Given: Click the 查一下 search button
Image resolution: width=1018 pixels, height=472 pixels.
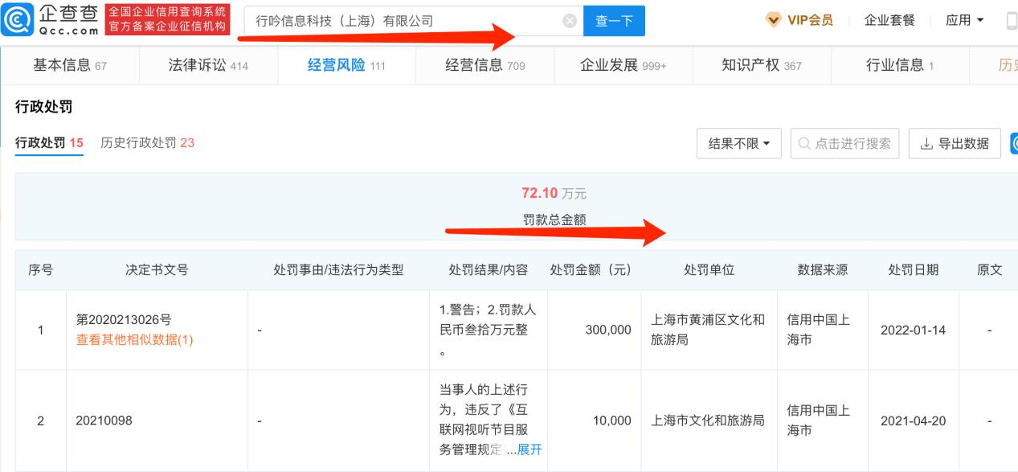Looking at the screenshot, I should point(614,20).
